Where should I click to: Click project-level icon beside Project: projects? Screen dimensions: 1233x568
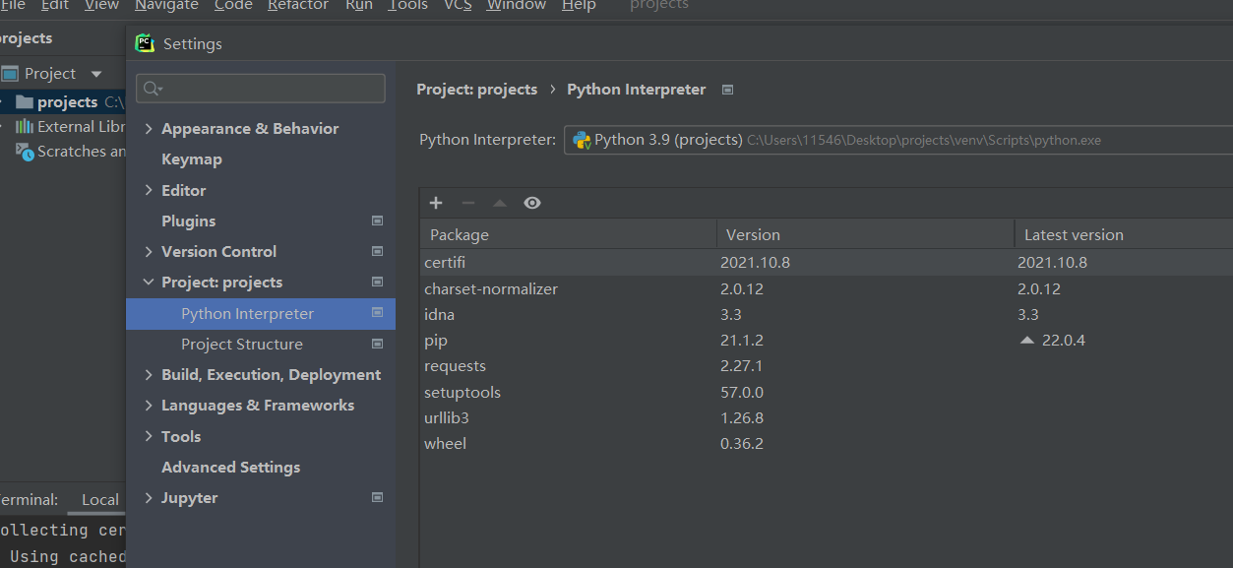click(377, 283)
